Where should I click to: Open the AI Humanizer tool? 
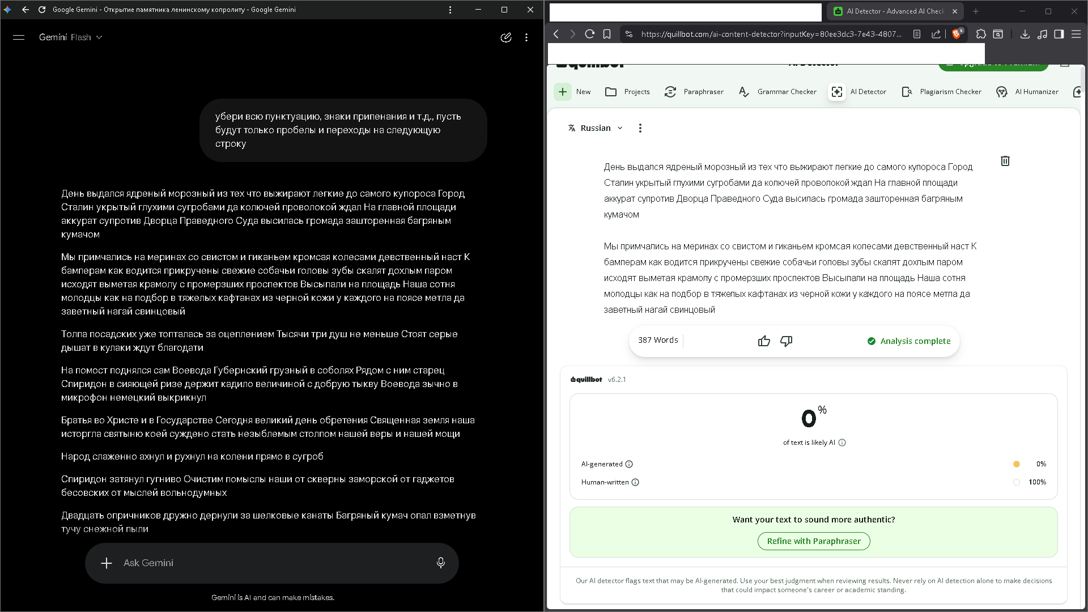[1027, 92]
